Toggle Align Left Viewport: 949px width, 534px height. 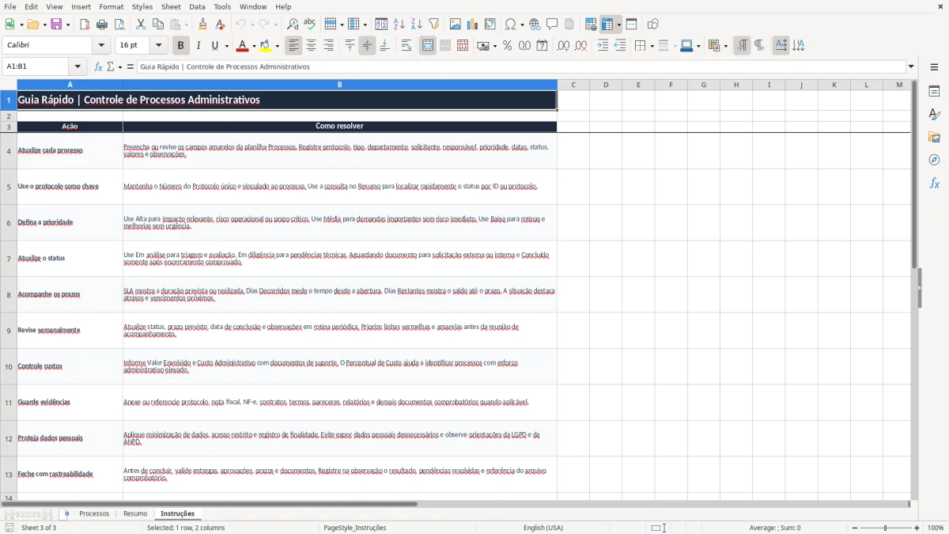click(x=293, y=46)
